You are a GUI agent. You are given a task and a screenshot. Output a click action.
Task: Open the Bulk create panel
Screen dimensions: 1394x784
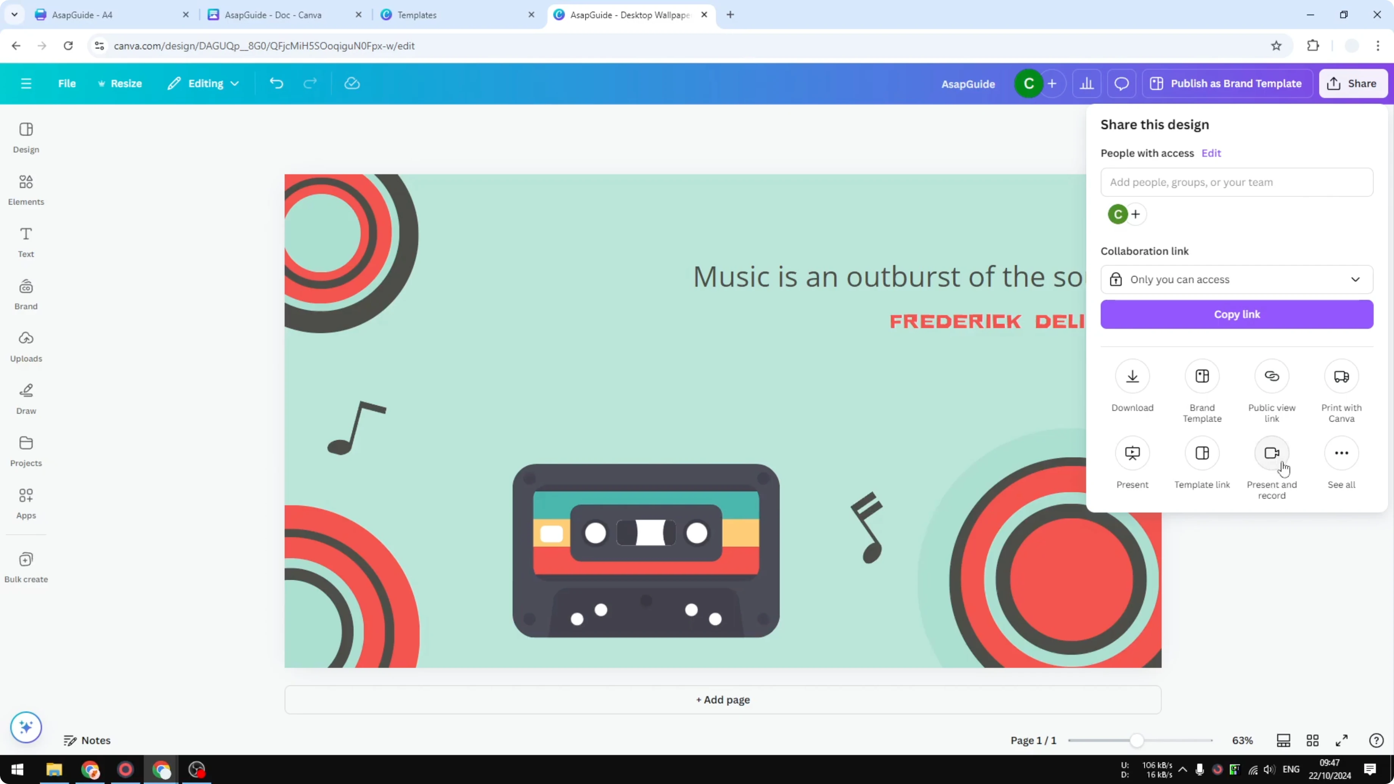25,567
